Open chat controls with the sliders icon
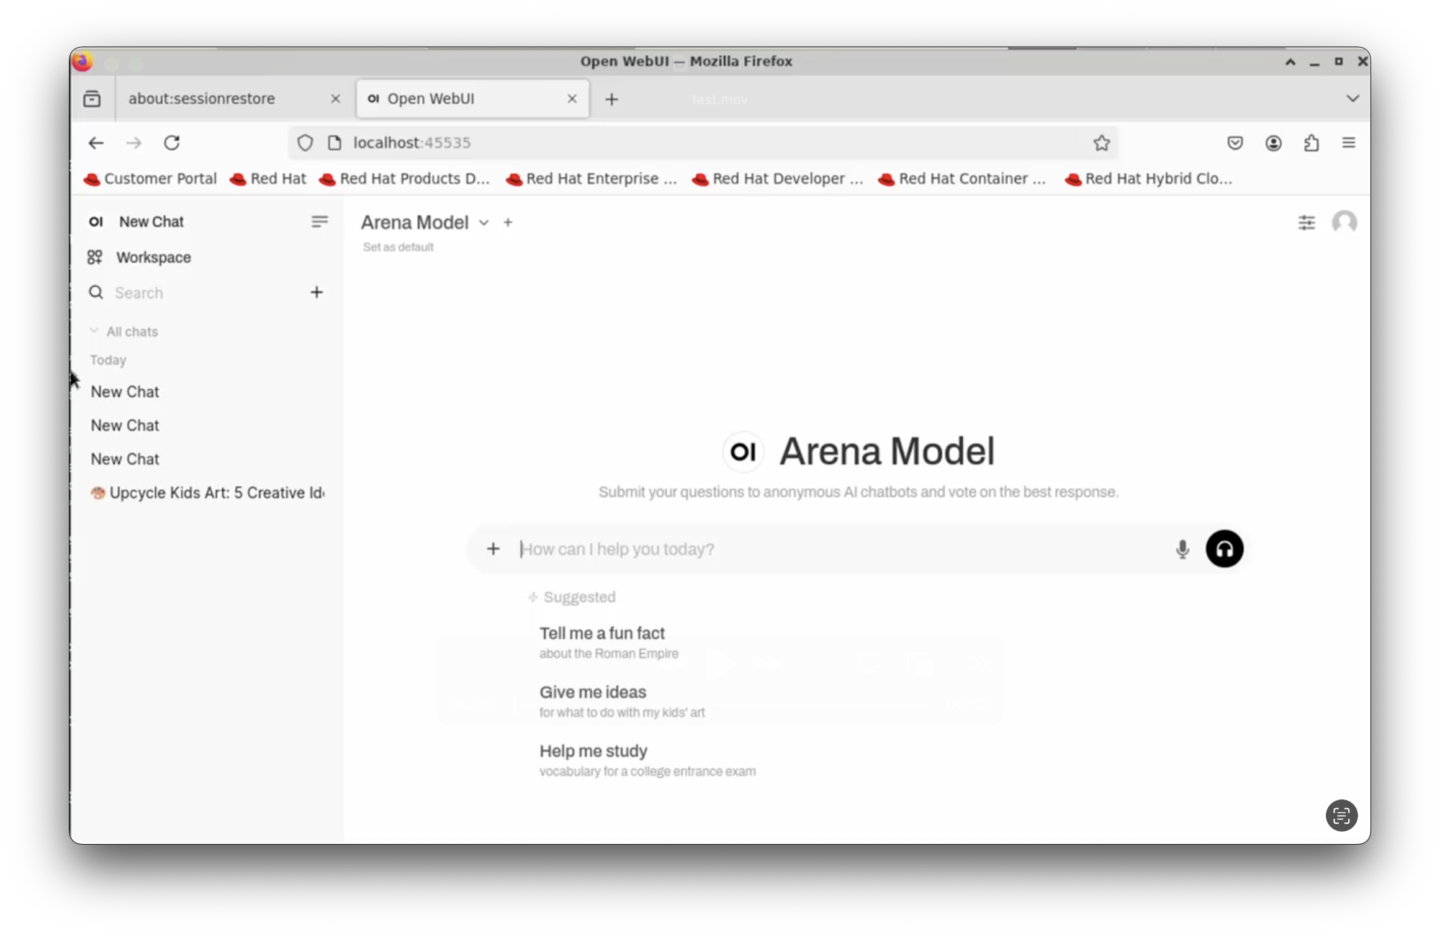This screenshot has height=936, width=1440. click(x=1307, y=222)
